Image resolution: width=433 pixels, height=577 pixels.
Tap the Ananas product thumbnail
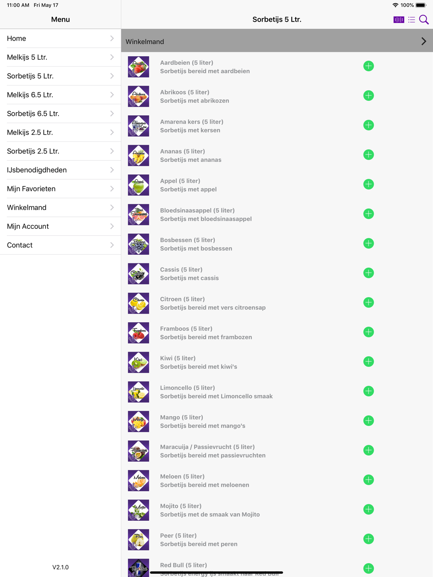pos(139,155)
